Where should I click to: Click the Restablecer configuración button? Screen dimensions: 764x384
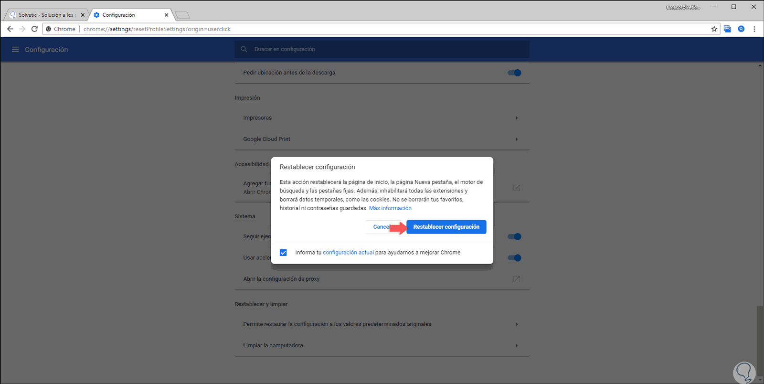click(x=446, y=227)
